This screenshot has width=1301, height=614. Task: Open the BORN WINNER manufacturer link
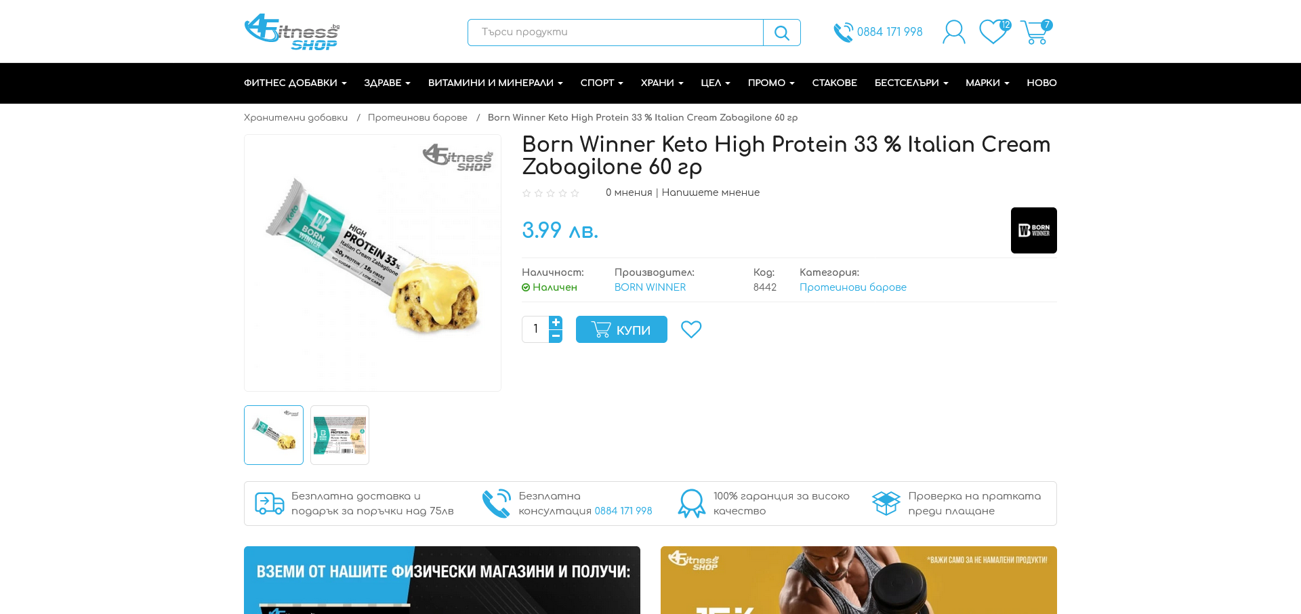click(x=650, y=287)
